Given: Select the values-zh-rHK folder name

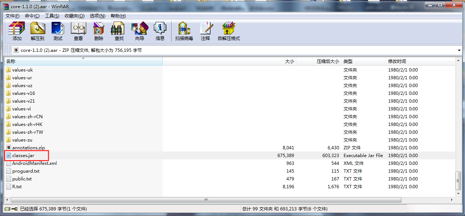Looking at the screenshot, I should click(27, 124).
